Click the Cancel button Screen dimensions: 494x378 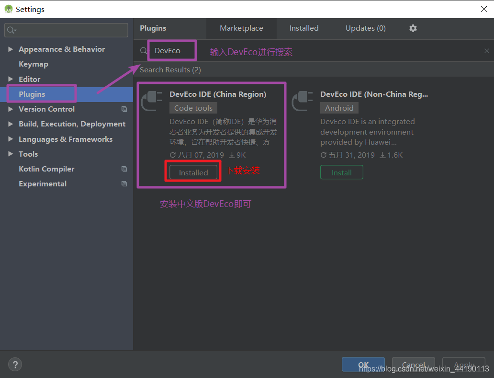coord(414,365)
